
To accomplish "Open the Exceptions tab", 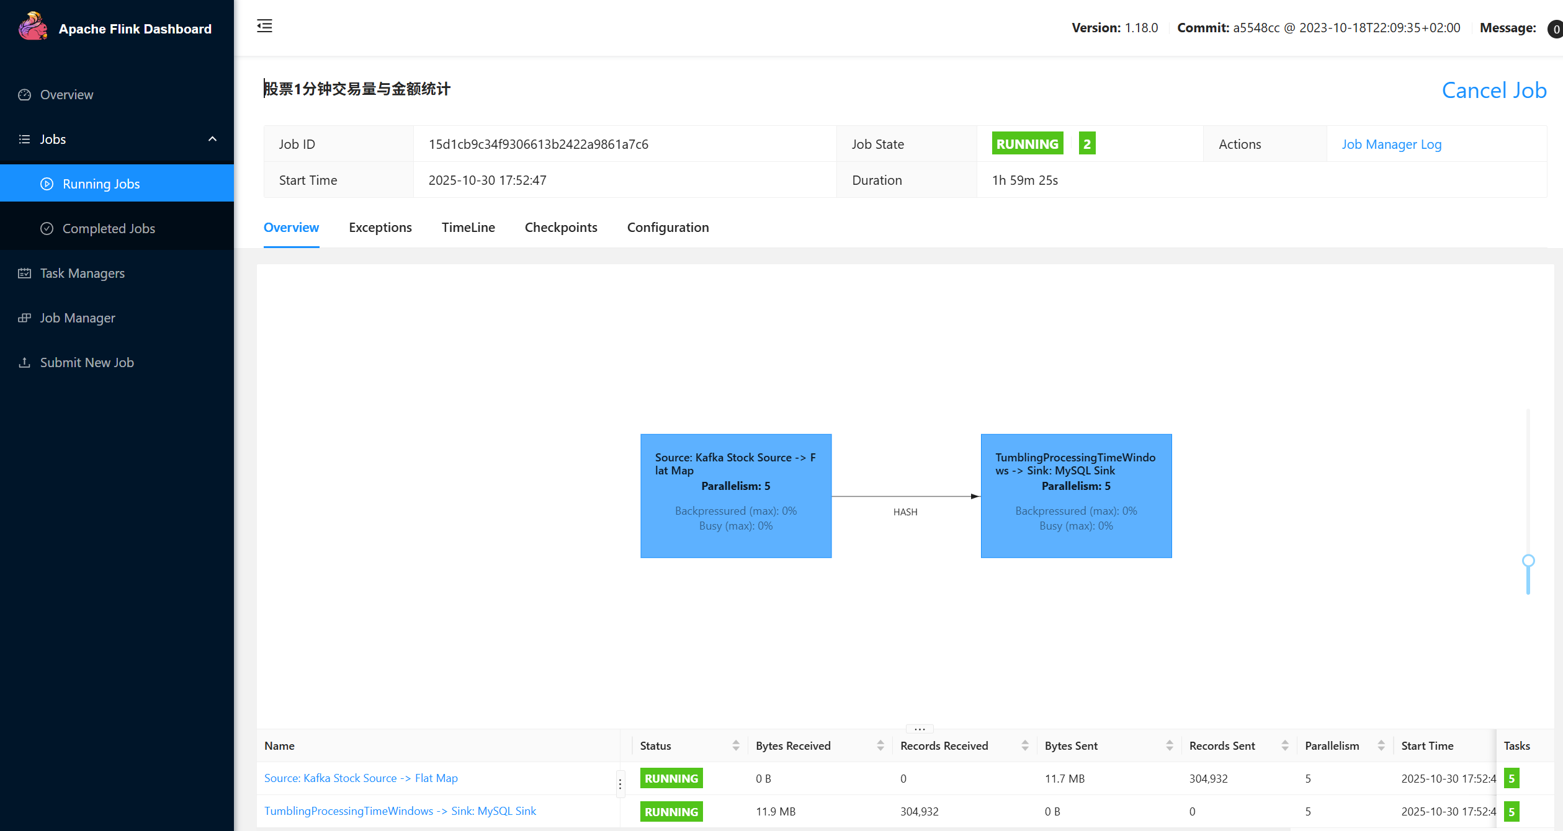I will pos(380,228).
